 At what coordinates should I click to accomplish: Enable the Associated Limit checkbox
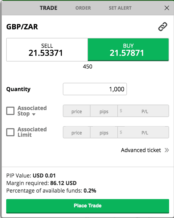click(x=10, y=132)
